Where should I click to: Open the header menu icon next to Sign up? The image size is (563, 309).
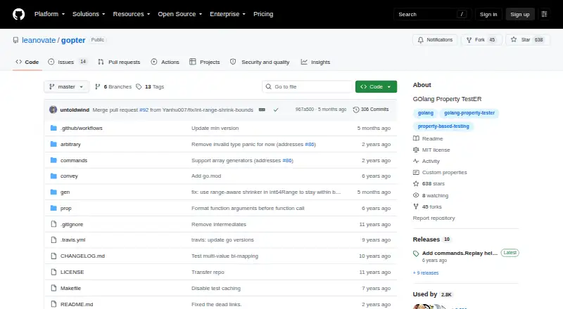click(544, 14)
